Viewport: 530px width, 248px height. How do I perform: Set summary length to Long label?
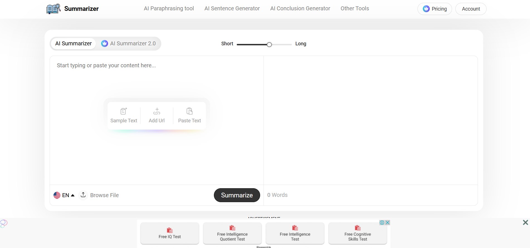point(301,44)
